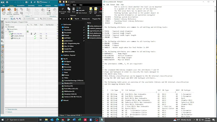Image resolution: width=217 pixels, height=122 pixels.
Task: Select Program Order View icon in NX
Action: pos(12,19)
